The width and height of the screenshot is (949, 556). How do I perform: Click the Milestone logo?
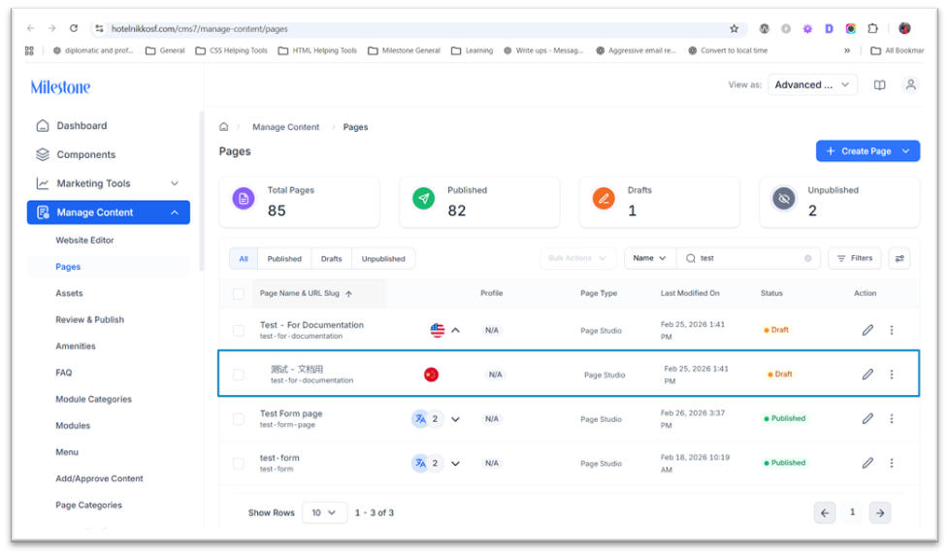pos(60,87)
